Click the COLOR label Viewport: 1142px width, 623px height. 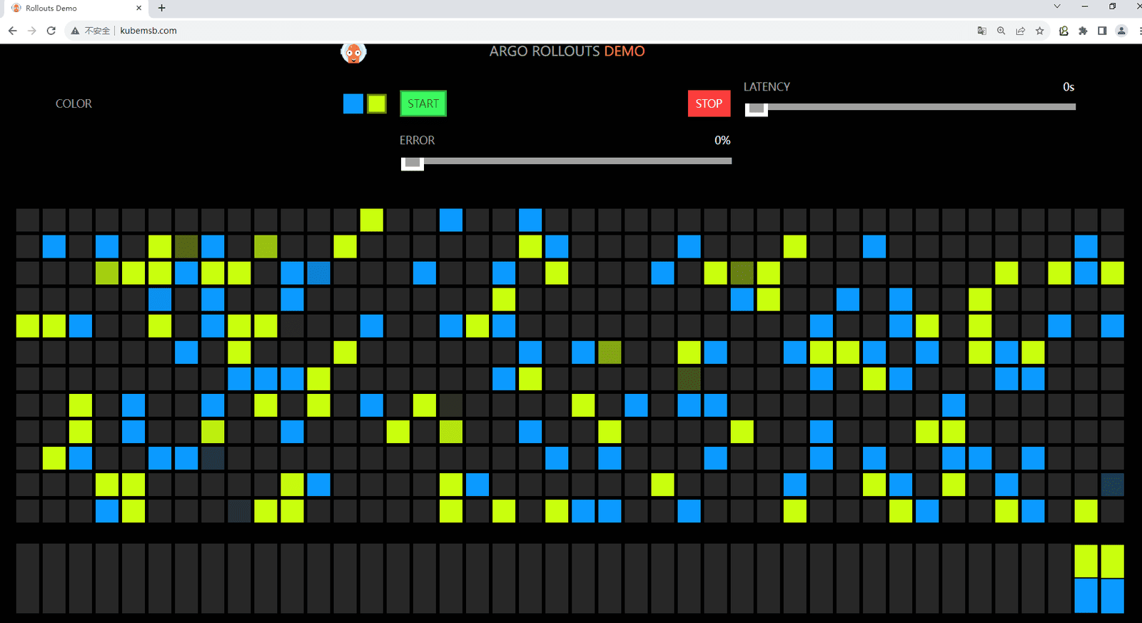(x=74, y=103)
